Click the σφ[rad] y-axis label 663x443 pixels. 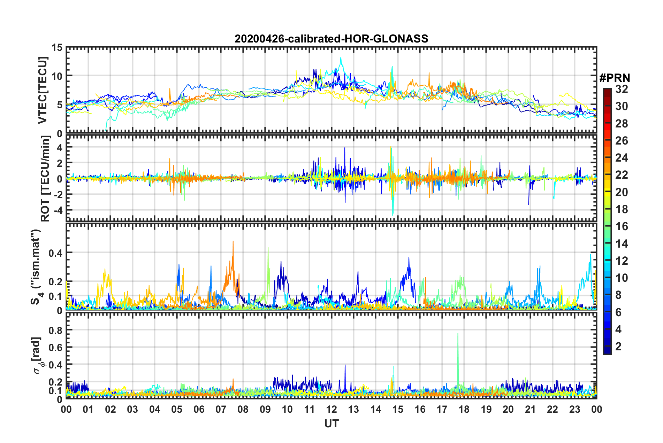click(x=37, y=356)
